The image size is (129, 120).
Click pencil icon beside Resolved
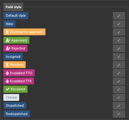click(x=119, y=89)
